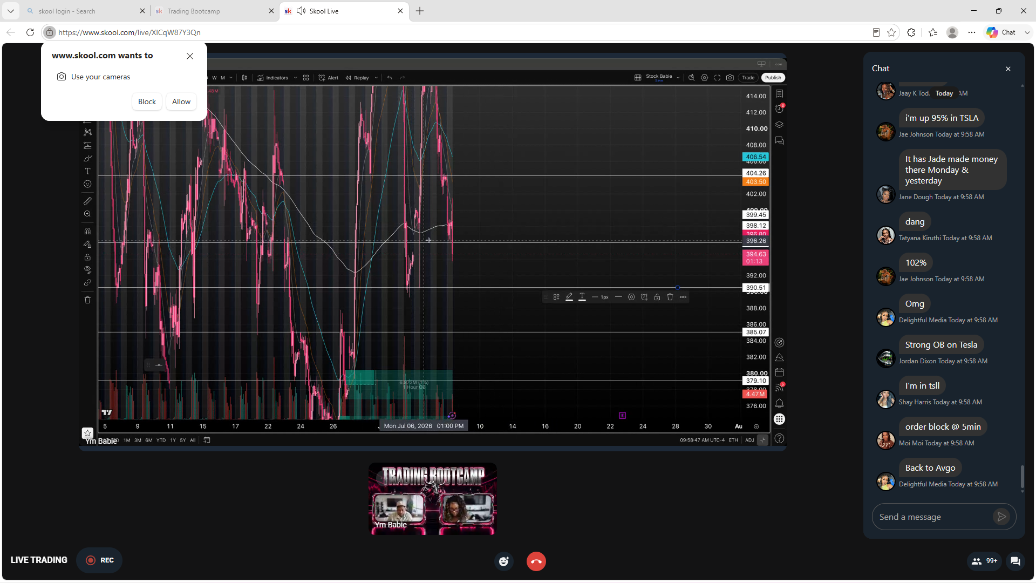Leave the live call with red hang-up

tap(536, 561)
